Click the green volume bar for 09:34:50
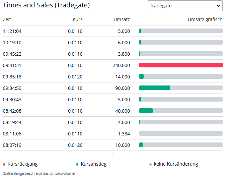The width and height of the screenshot is (225, 177). tap(155, 88)
